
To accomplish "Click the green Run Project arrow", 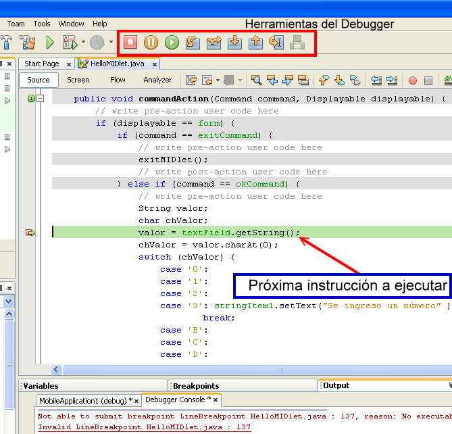I will (x=50, y=43).
